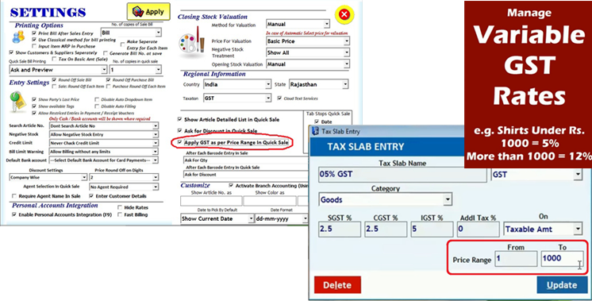592x301 pixels.
Task: Click the Tax Slab Entry window title icon
Action: coord(316,131)
